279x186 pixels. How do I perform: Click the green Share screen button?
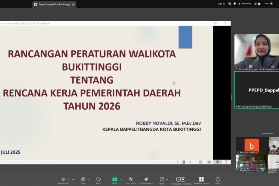tap(115, 179)
